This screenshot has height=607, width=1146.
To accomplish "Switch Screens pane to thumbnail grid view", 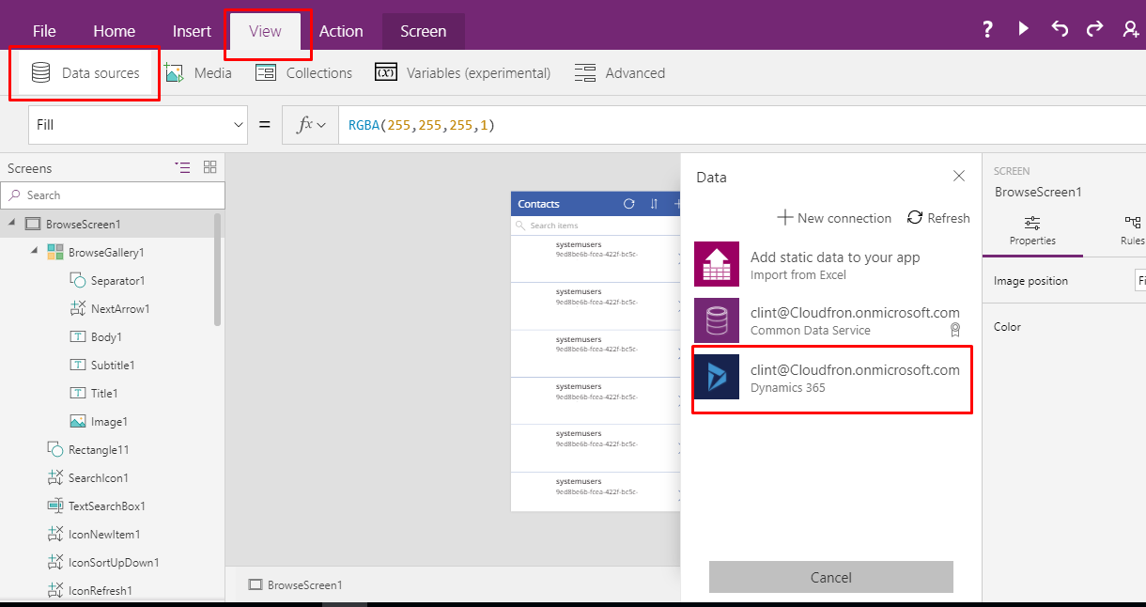I will (209, 167).
